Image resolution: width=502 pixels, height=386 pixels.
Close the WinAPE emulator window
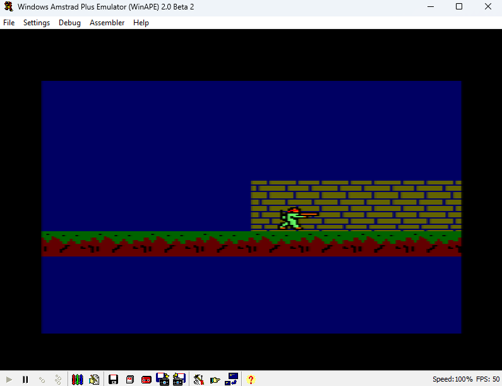pyautogui.click(x=488, y=6)
